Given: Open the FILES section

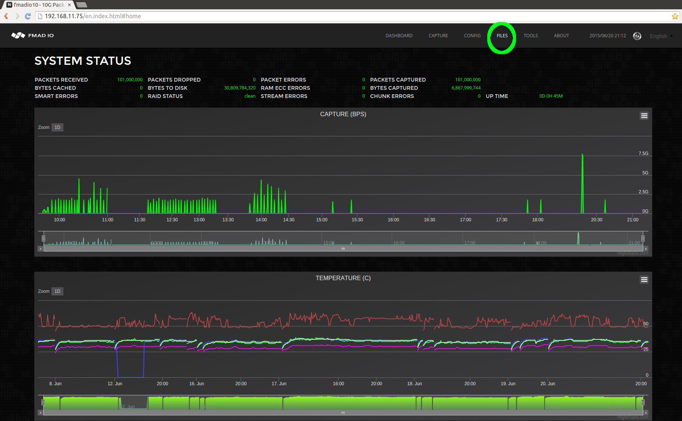Looking at the screenshot, I should pyautogui.click(x=502, y=35).
